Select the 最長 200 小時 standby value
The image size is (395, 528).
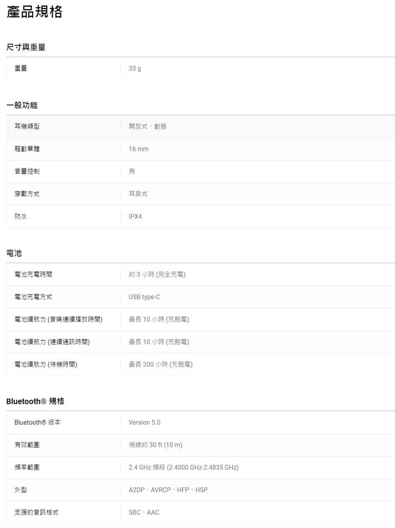click(x=160, y=364)
